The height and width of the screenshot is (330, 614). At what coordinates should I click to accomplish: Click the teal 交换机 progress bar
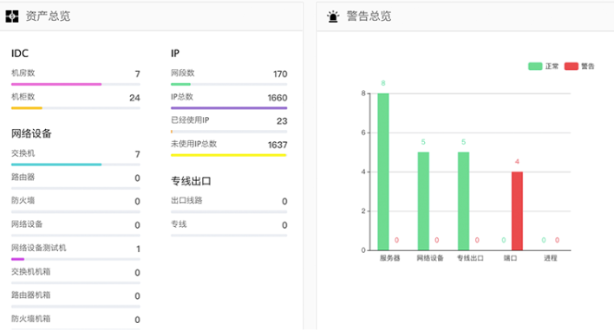[x=56, y=165]
